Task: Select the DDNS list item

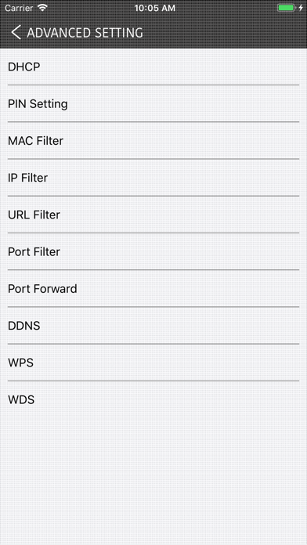Action: coord(153,326)
